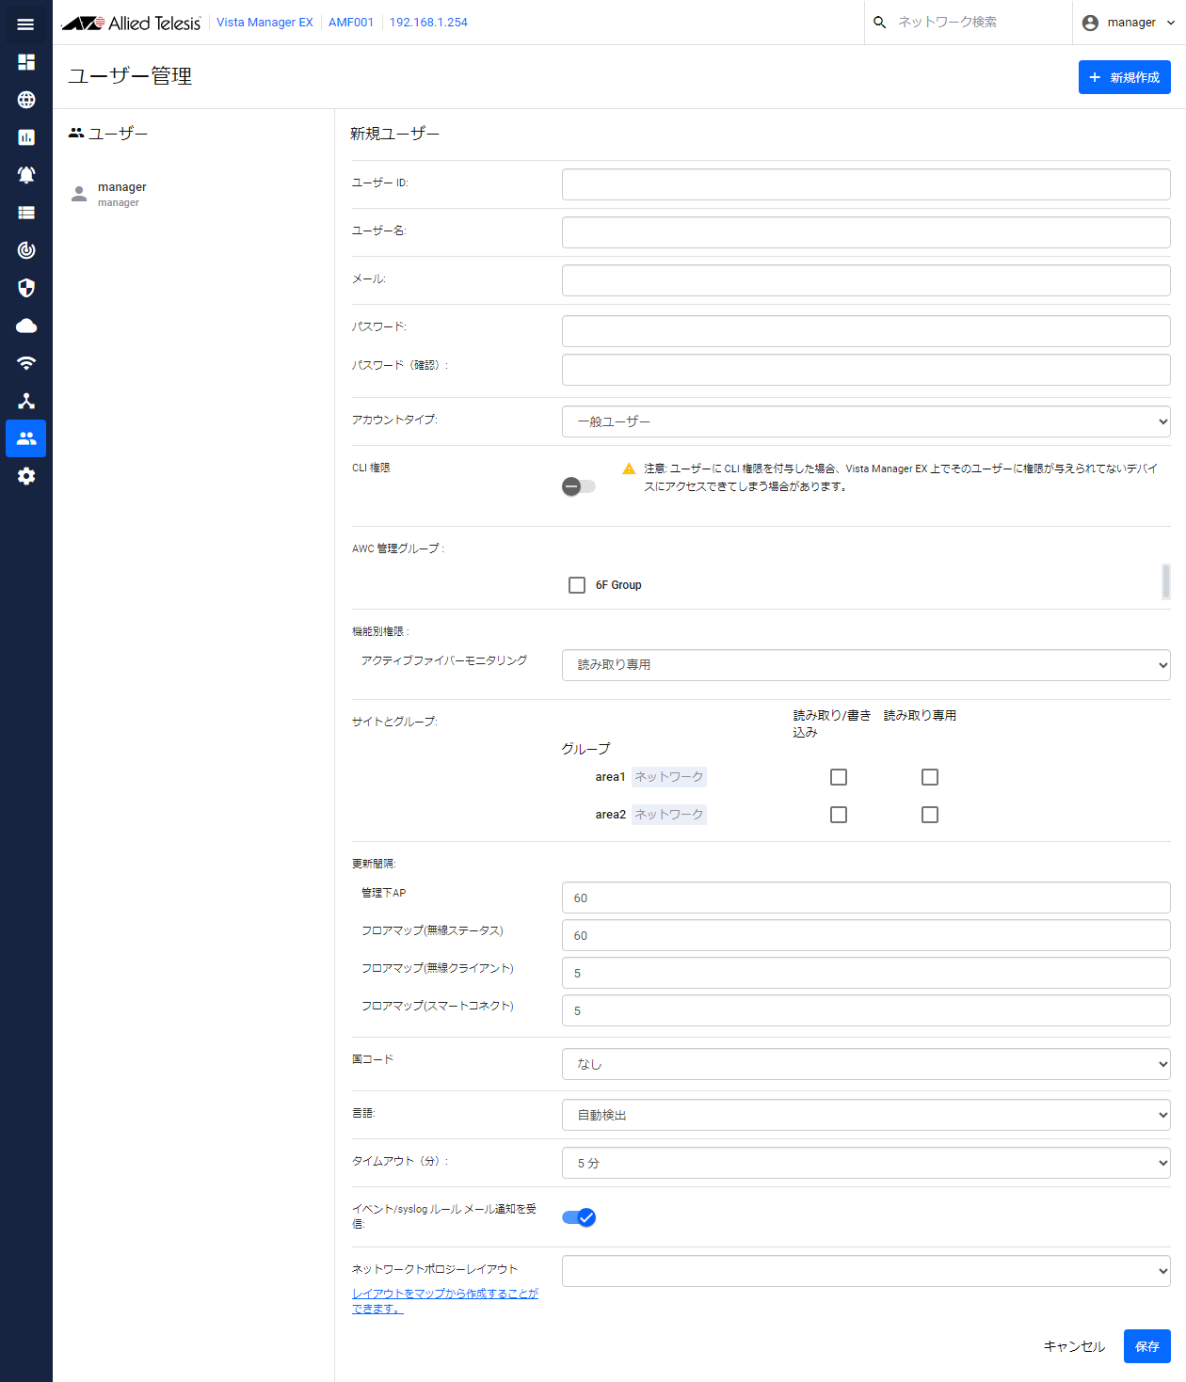Open the device list icon in sidebar

[26, 213]
